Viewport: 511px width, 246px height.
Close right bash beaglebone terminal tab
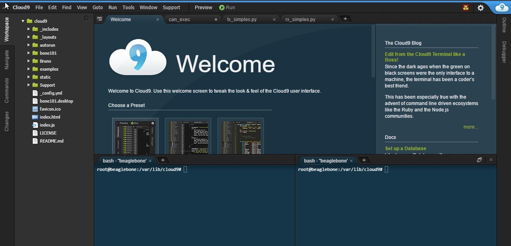[352, 161]
